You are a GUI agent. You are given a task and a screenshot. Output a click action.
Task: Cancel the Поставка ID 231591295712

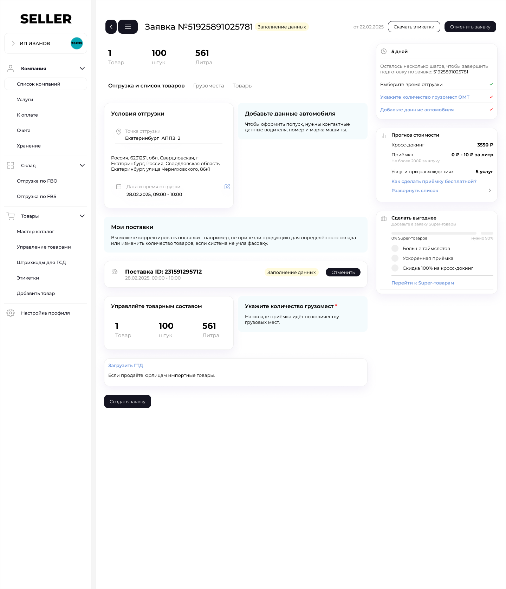[x=343, y=272]
